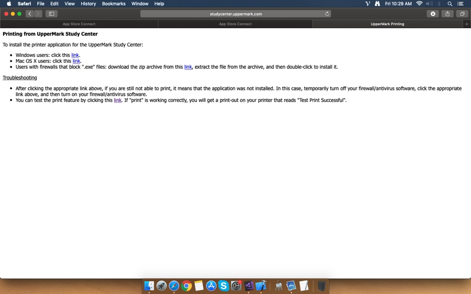Viewport: 471px width, 294px height.
Task: Reload the studycenter.uppermark.com page
Action: (327, 14)
